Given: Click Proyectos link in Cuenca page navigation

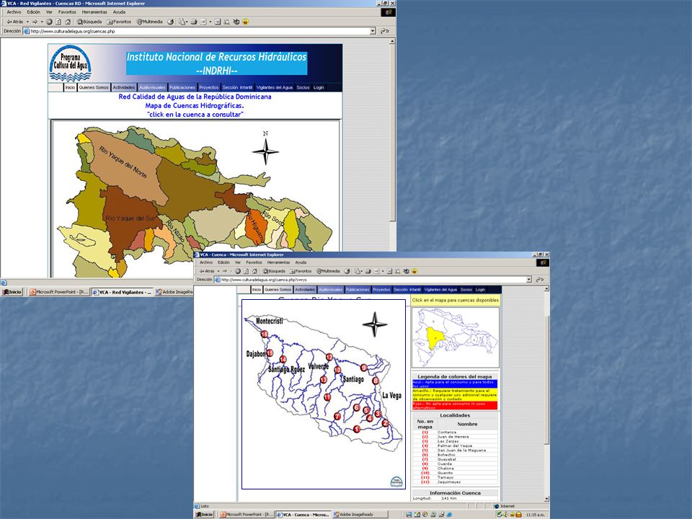Looking at the screenshot, I should click(x=381, y=290).
